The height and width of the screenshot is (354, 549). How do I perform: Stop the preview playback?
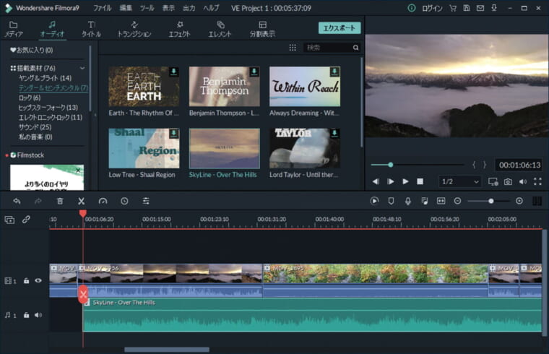coord(420,181)
